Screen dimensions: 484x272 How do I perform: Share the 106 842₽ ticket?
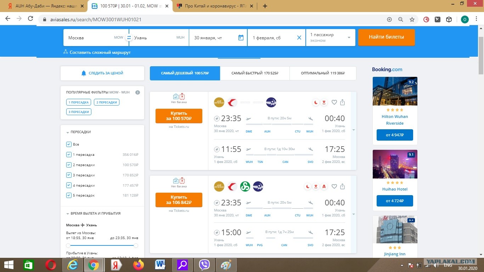(x=343, y=187)
